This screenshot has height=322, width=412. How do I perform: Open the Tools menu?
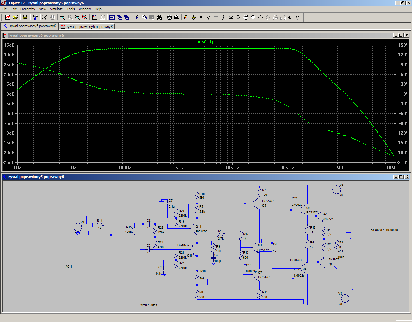71,9
